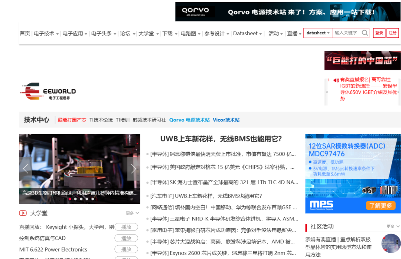This screenshot has height=259, width=401.
Task: Play Keysight 小探头 live replay
Action: coord(126,227)
